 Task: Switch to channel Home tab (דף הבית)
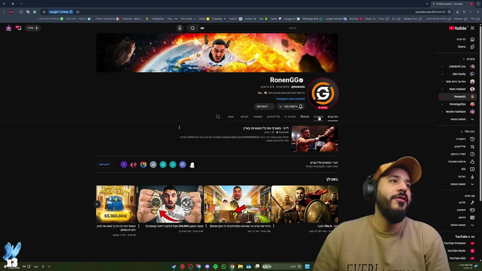pos(333,117)
